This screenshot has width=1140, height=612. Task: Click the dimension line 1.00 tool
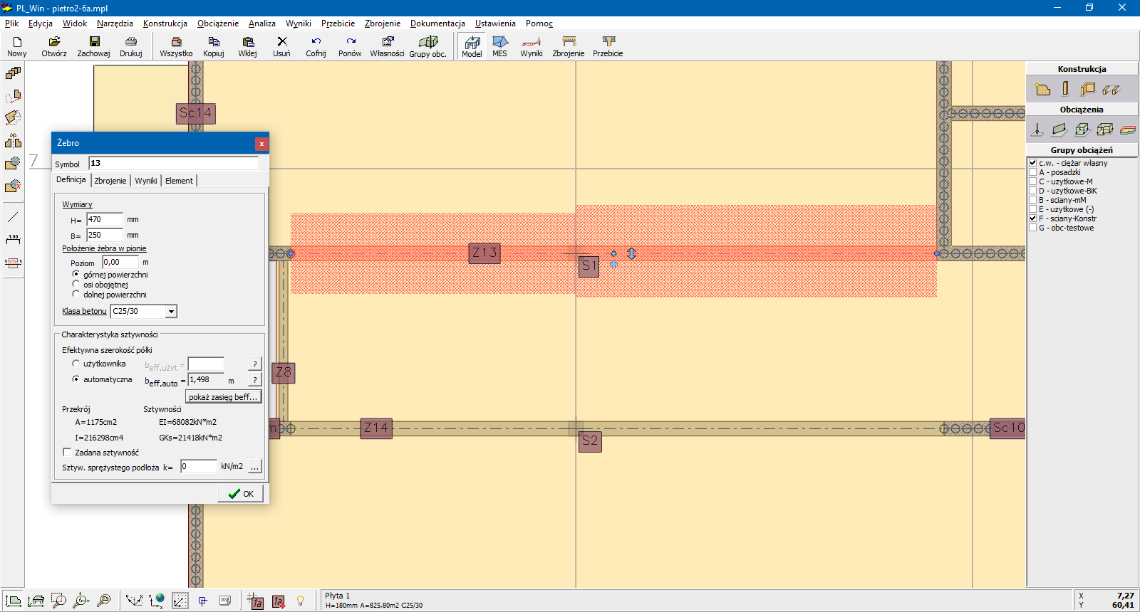13,239
